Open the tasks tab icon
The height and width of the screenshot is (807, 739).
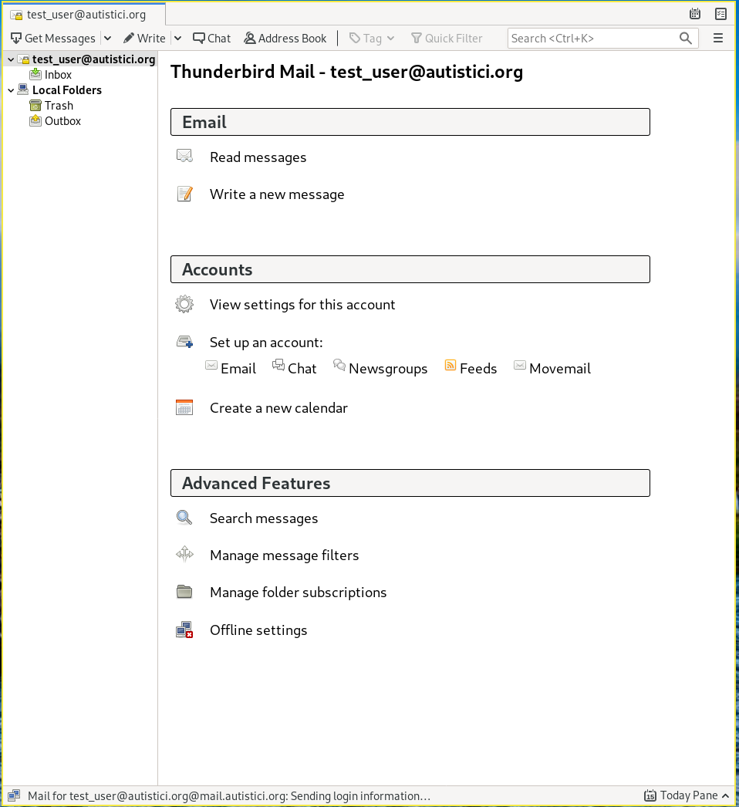click(x=720, y=13)
